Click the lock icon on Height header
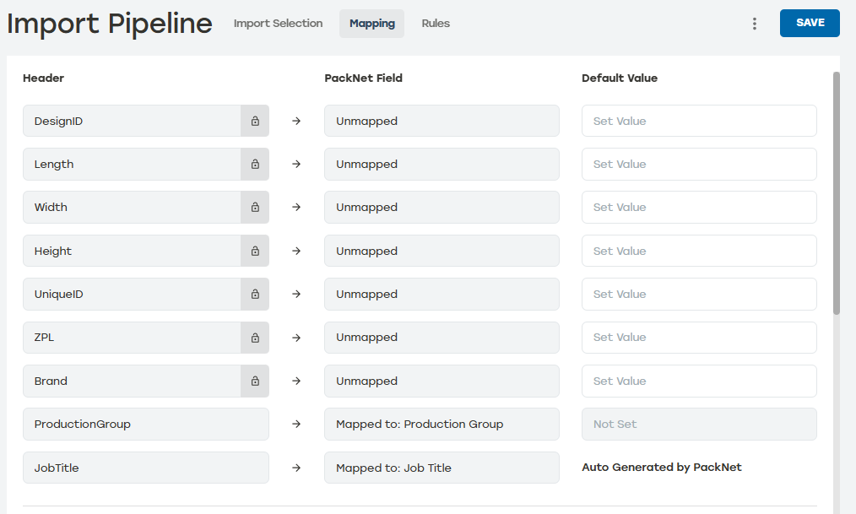 pos(255,251)
